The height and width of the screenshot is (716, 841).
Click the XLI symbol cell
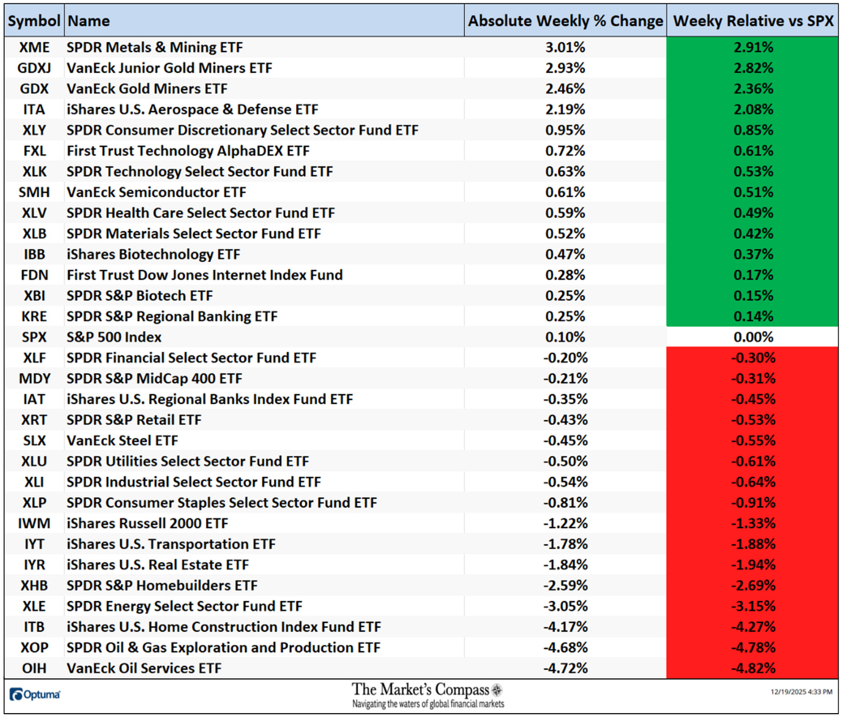click(34, 482)
